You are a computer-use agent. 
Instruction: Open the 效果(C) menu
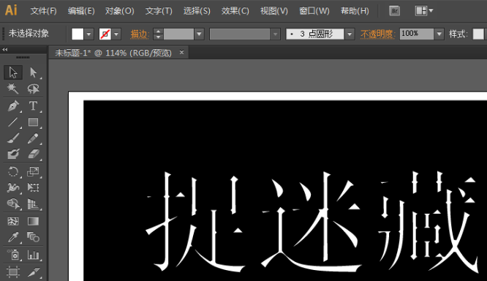(x=235, y=11)
